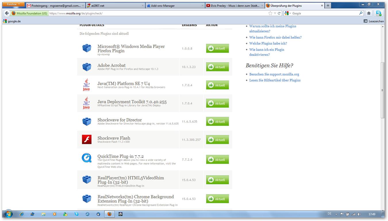The image size is (388, 221).
Task: Go to the Firefox home page icon
Action: [x=369, y=13]
